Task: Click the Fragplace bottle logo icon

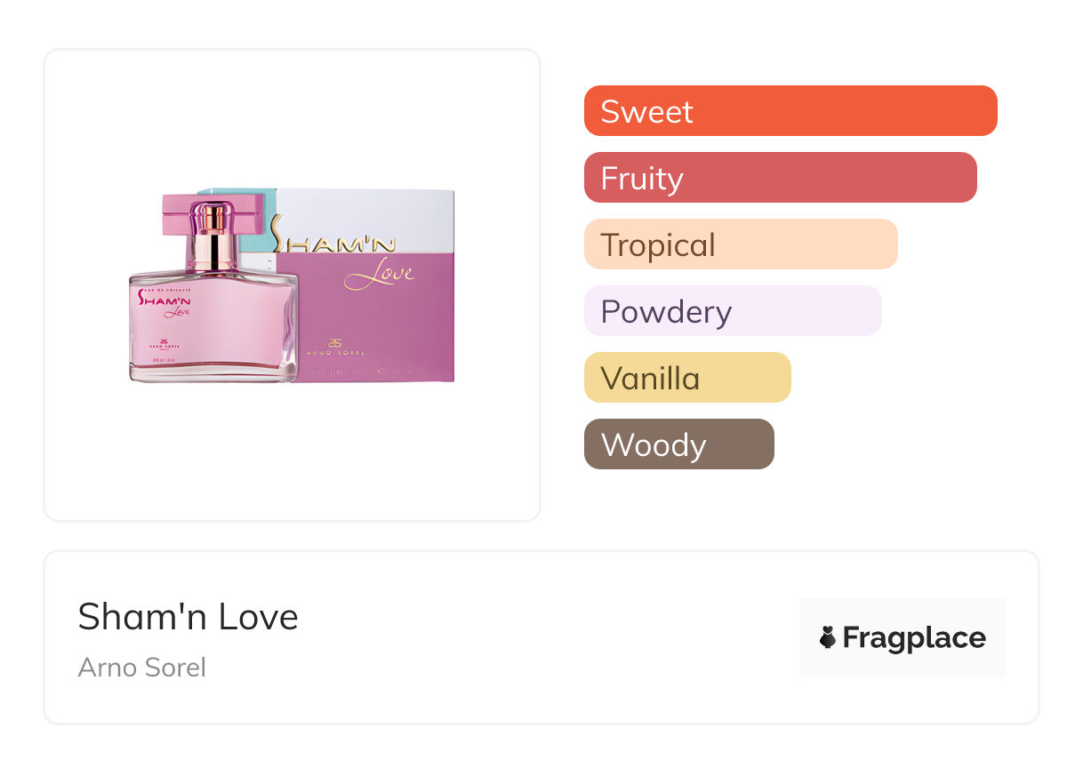Action: click(x=828, y=637)
